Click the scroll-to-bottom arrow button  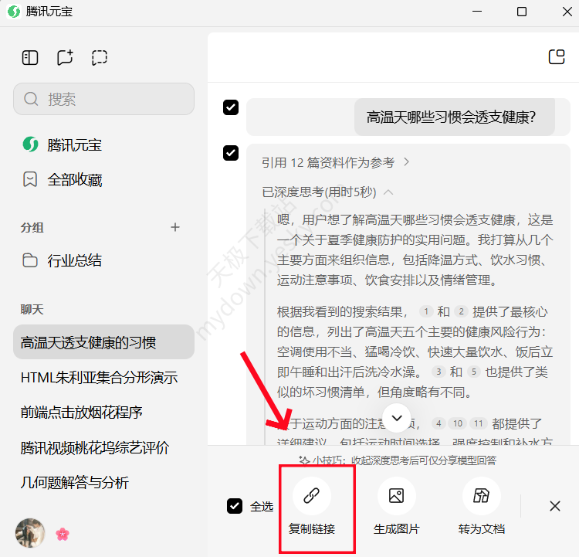397,418
